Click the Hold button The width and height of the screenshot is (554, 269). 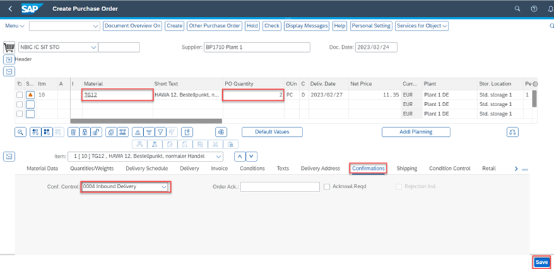click(252, 26)
